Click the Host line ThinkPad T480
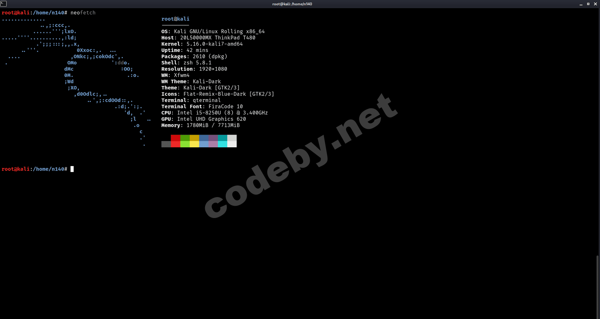This screenshot has width=600, height=319. 208,38
